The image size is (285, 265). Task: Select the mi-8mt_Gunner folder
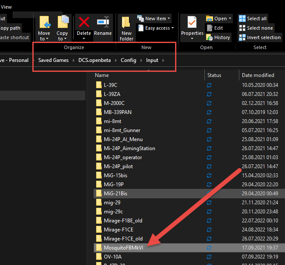pyautogui.click(x=122, y=130)
